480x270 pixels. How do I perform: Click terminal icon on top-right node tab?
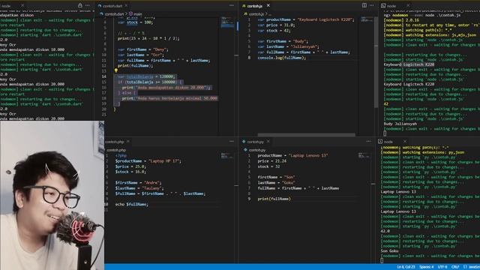coord(383,6)
